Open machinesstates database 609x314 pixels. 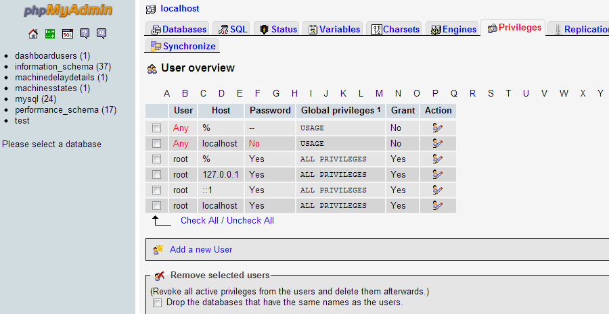click(x=52, y=88)
